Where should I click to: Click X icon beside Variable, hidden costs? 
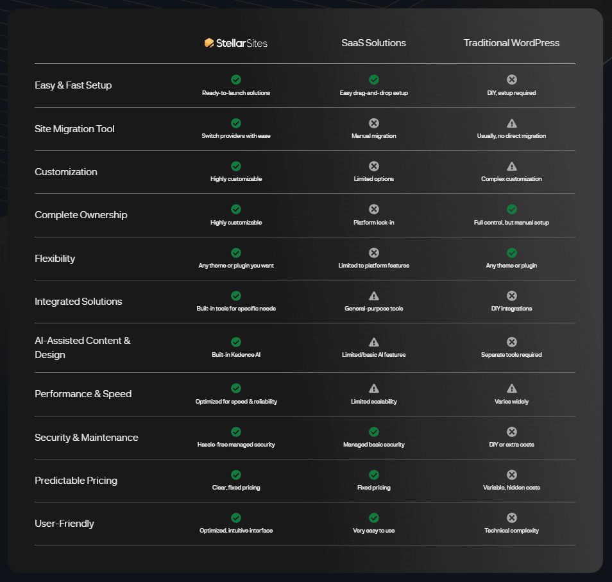(511, 474)
